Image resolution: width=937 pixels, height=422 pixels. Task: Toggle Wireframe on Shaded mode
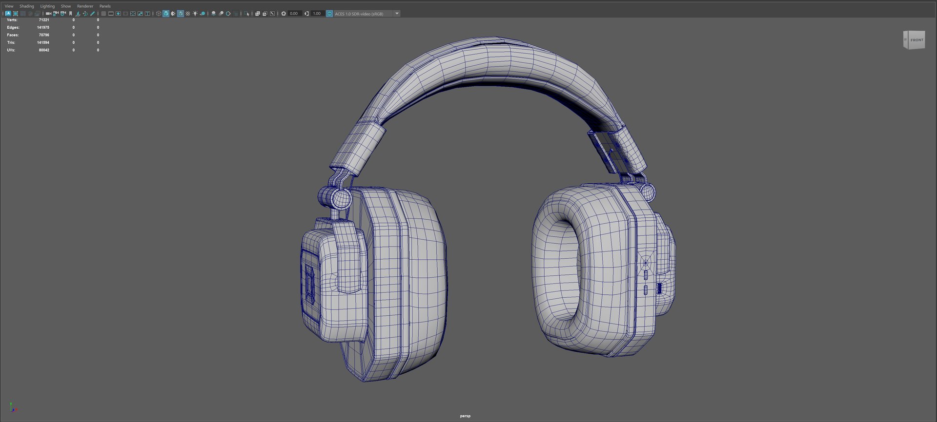click(181, 14)
